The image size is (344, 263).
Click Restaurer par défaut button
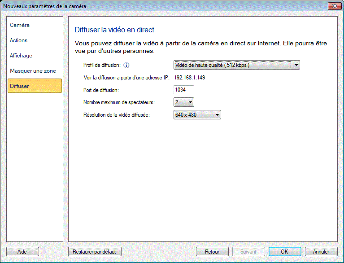coord(95,252)
